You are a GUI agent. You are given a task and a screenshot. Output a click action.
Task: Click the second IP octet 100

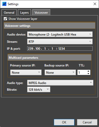click(38, 49)
